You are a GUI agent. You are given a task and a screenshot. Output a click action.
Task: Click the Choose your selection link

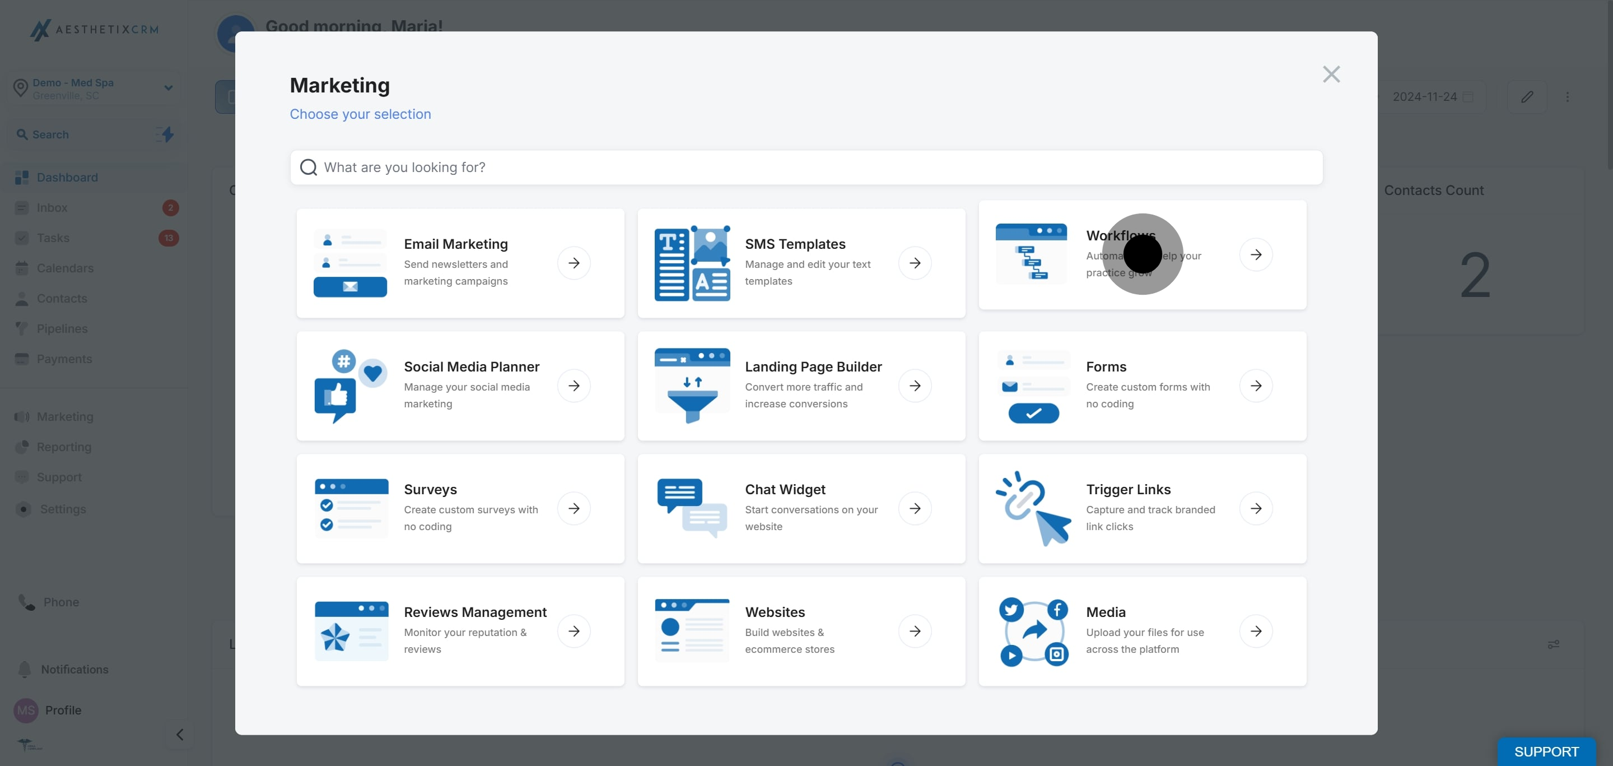(360, 114)
